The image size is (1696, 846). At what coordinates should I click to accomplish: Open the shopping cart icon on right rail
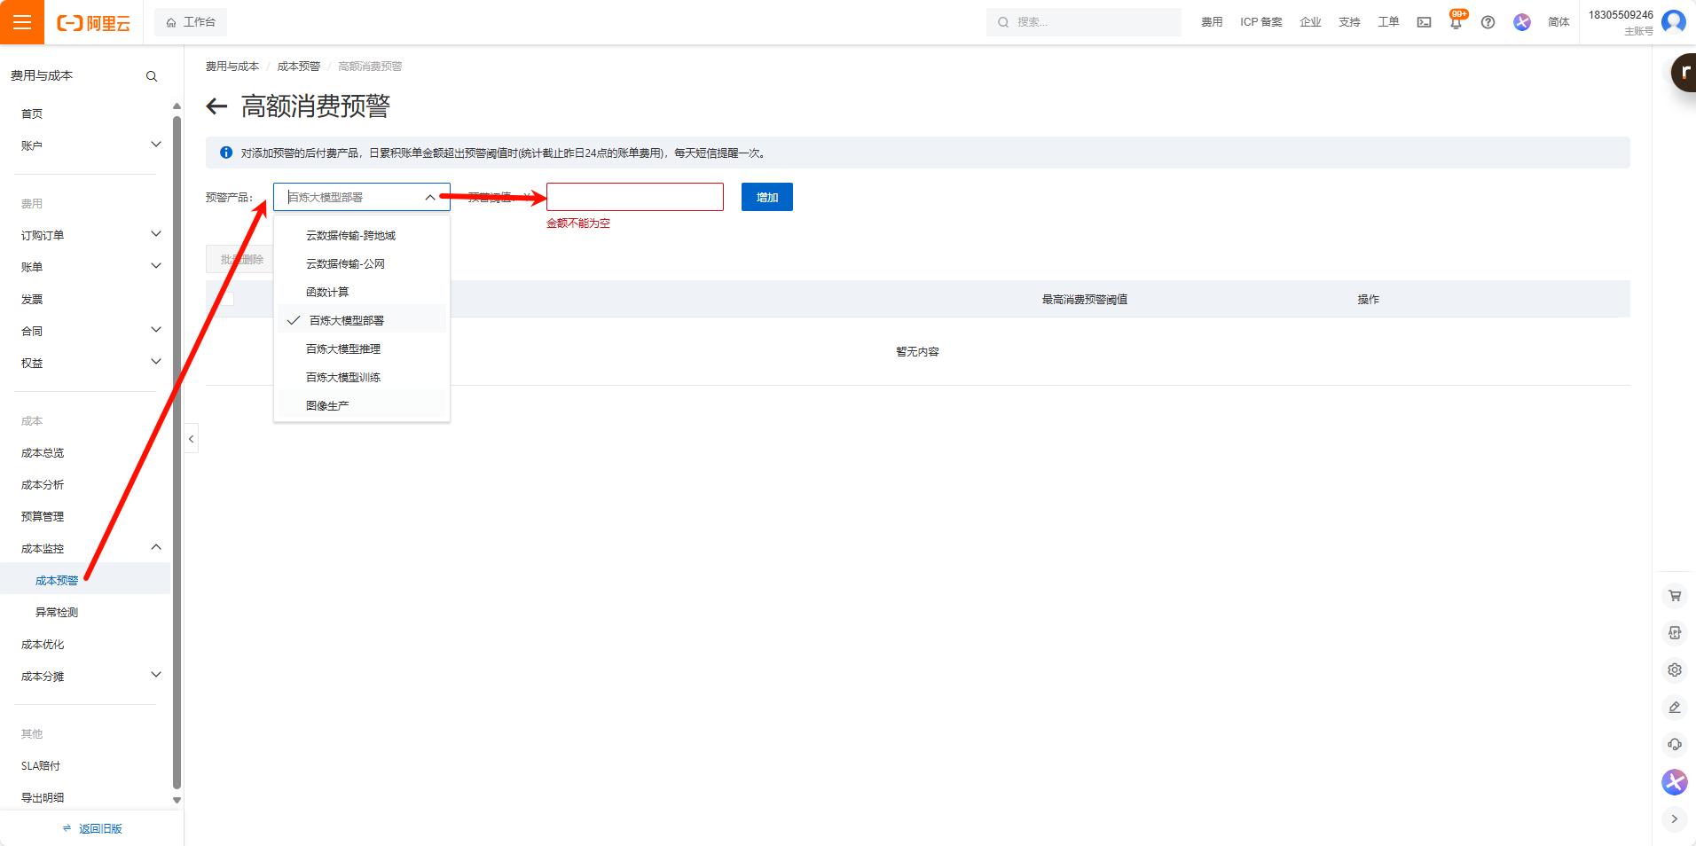(1675, 596)
